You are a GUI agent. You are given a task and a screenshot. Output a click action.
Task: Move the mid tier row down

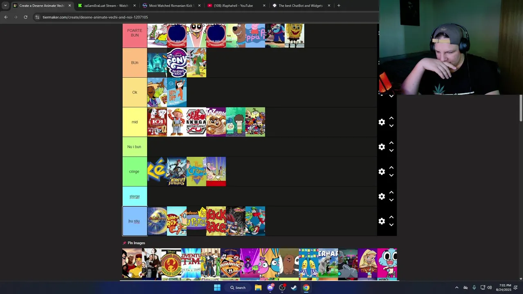391,126
